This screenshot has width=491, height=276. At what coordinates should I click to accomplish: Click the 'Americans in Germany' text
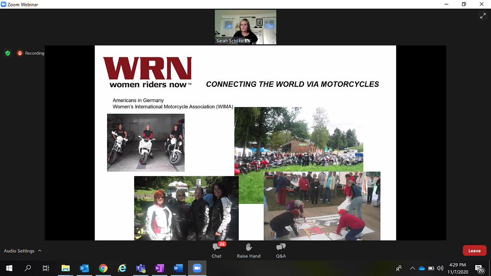[138, 100]
